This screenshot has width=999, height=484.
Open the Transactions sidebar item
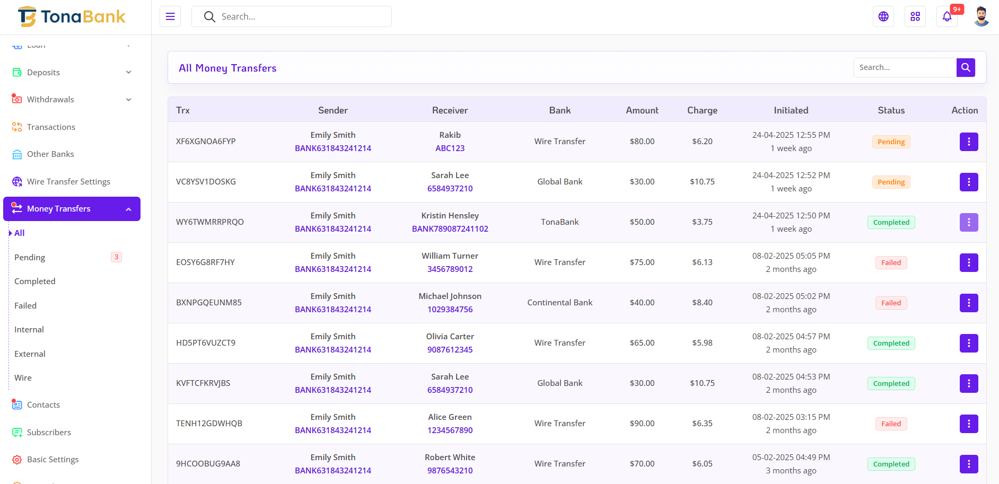[x=51, y=127]
